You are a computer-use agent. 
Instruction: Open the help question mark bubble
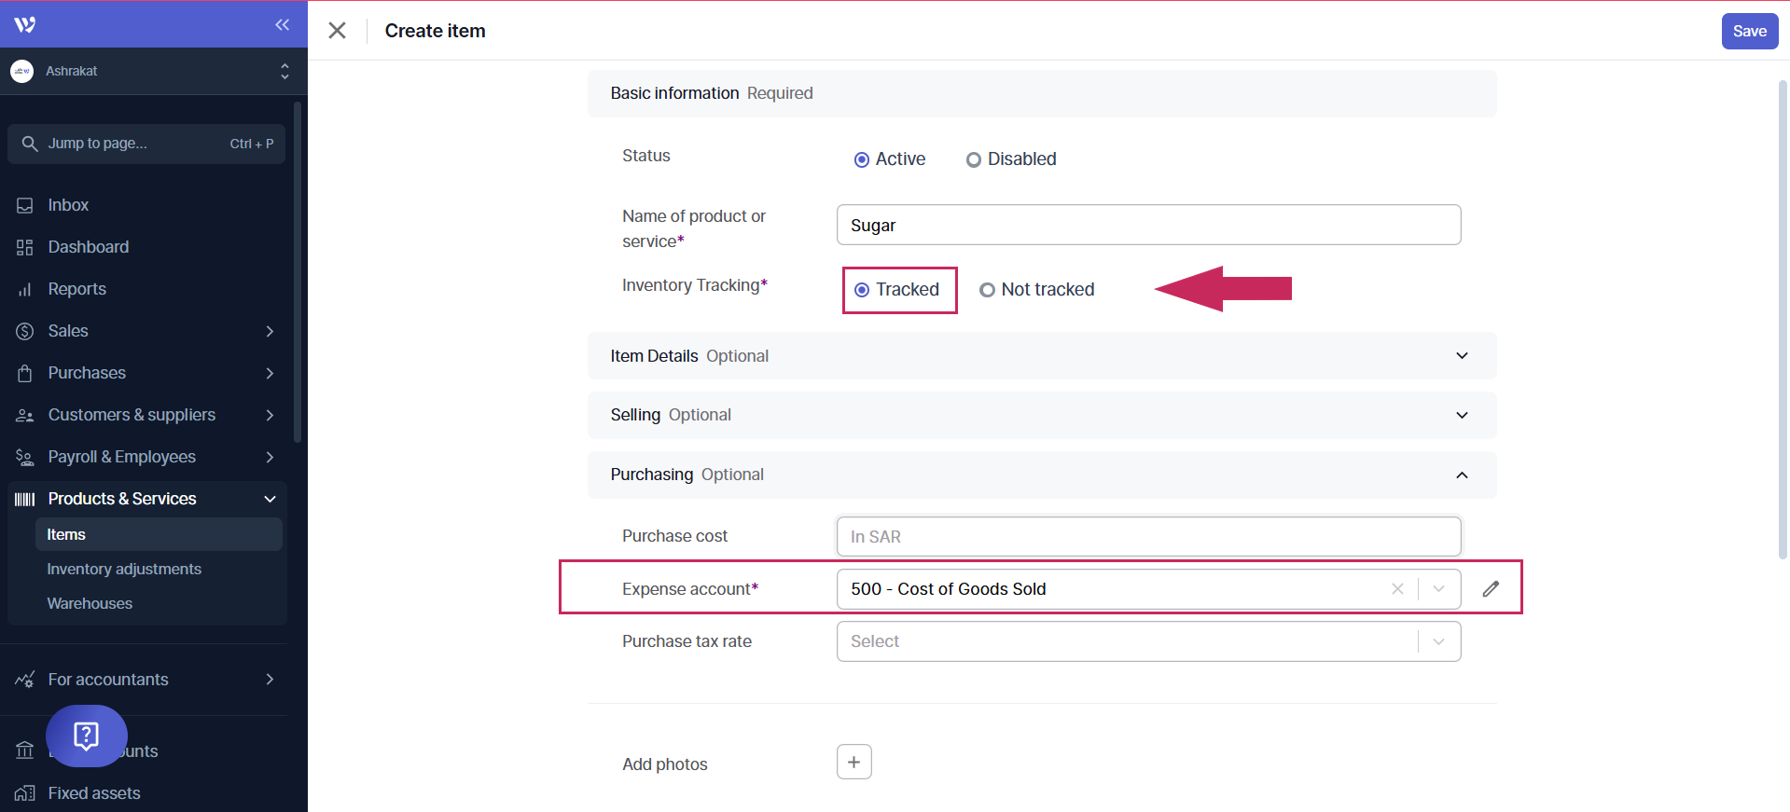pyautogui.click(x=86, y=736)
